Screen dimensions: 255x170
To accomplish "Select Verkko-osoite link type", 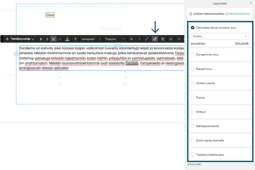I will pos(193,83).
